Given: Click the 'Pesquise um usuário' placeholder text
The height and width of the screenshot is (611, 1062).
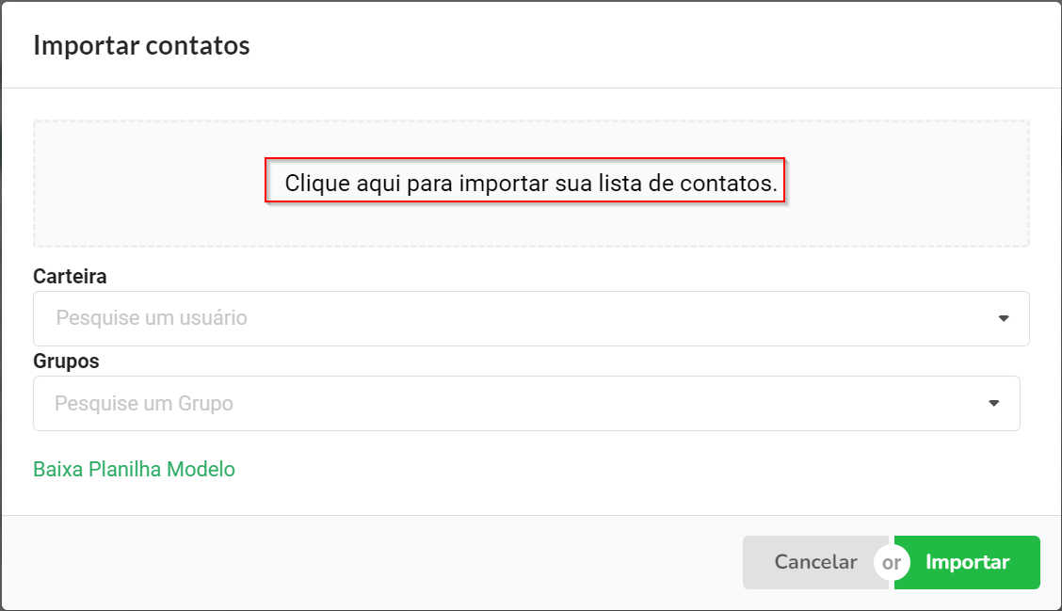Looking at the screenshot, I should (152, 317).
